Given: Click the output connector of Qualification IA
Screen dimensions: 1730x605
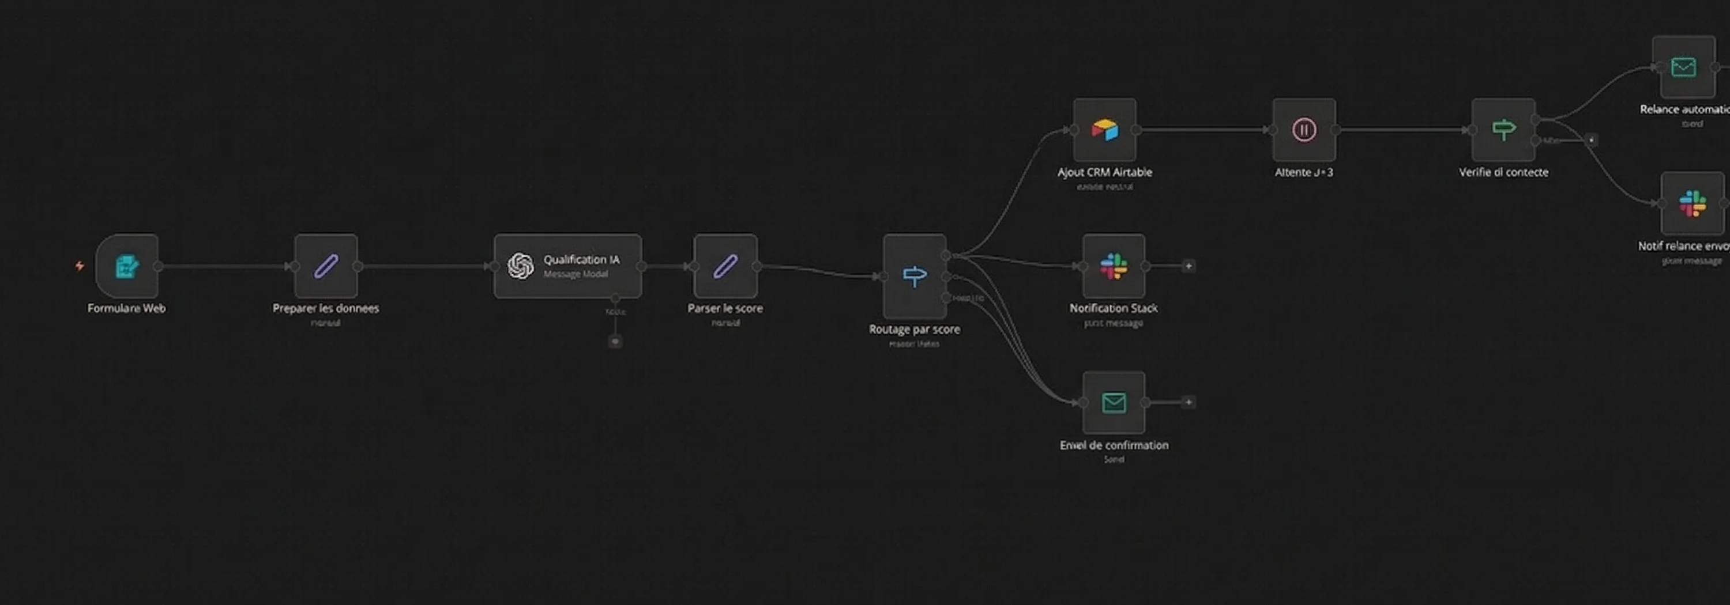Looking at the screenshot, I should [x=642, y=266].
